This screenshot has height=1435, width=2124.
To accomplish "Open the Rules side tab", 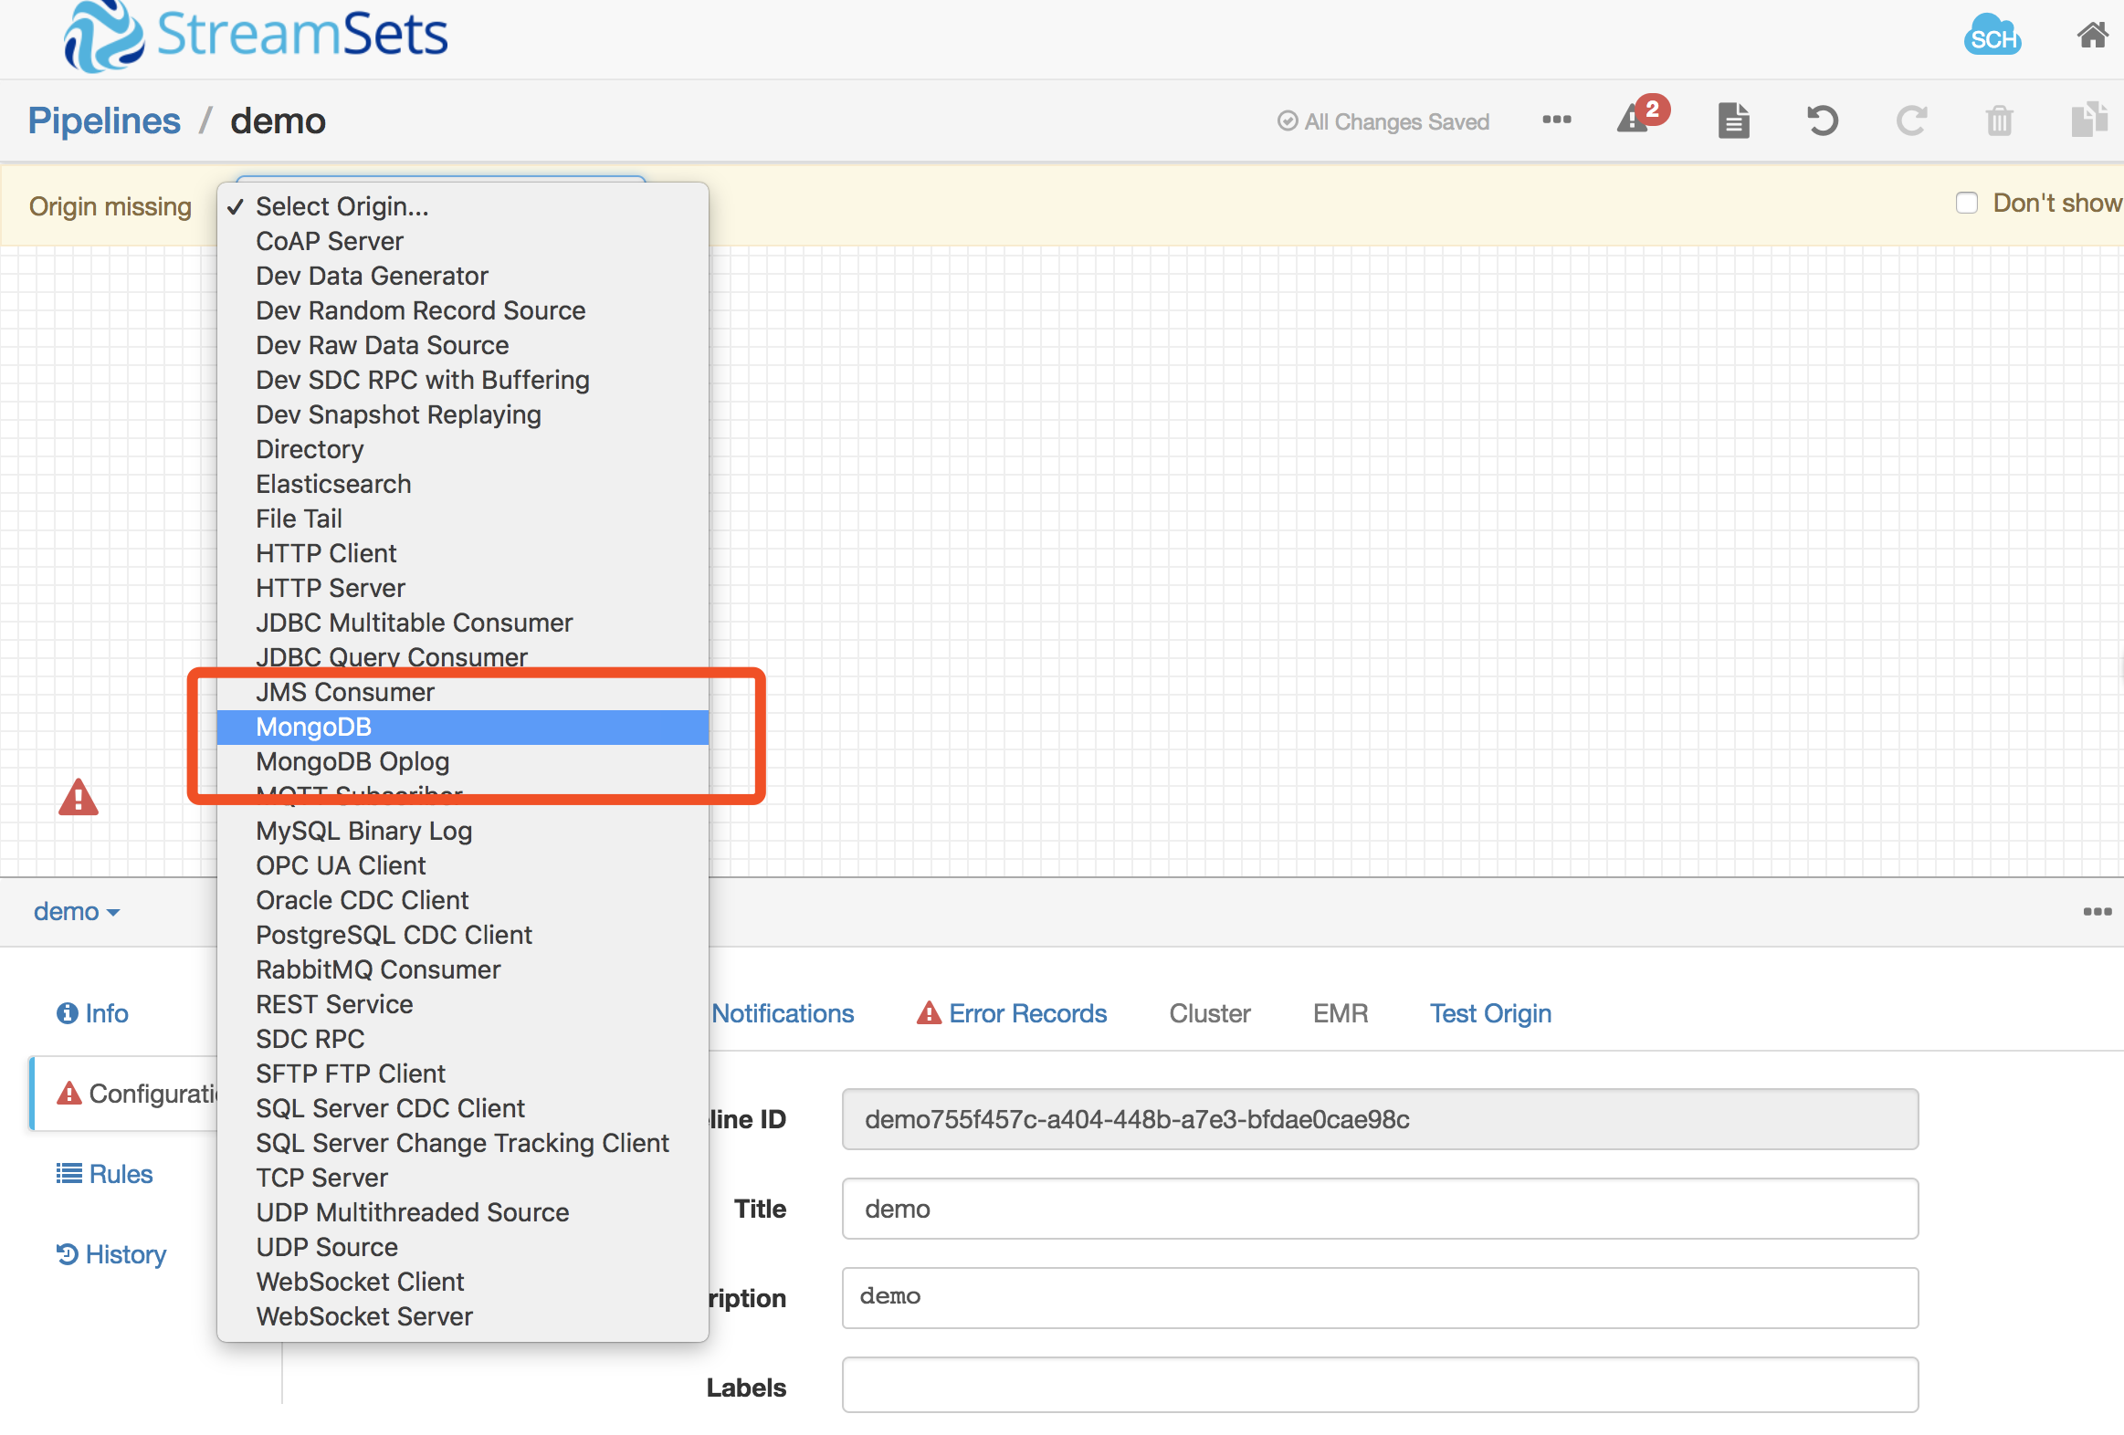I will [x=104, y=1175].
